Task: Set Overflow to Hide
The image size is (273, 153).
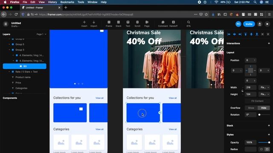Action: click(x=264, y=108)
